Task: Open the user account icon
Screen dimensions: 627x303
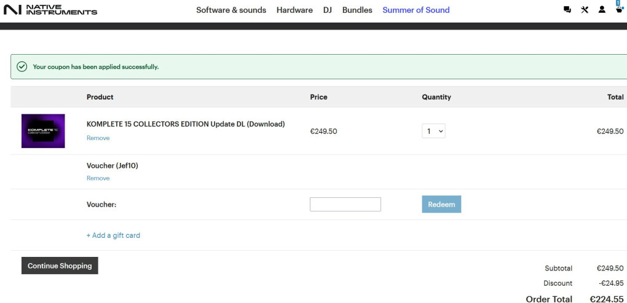Action: pos(602,10)
